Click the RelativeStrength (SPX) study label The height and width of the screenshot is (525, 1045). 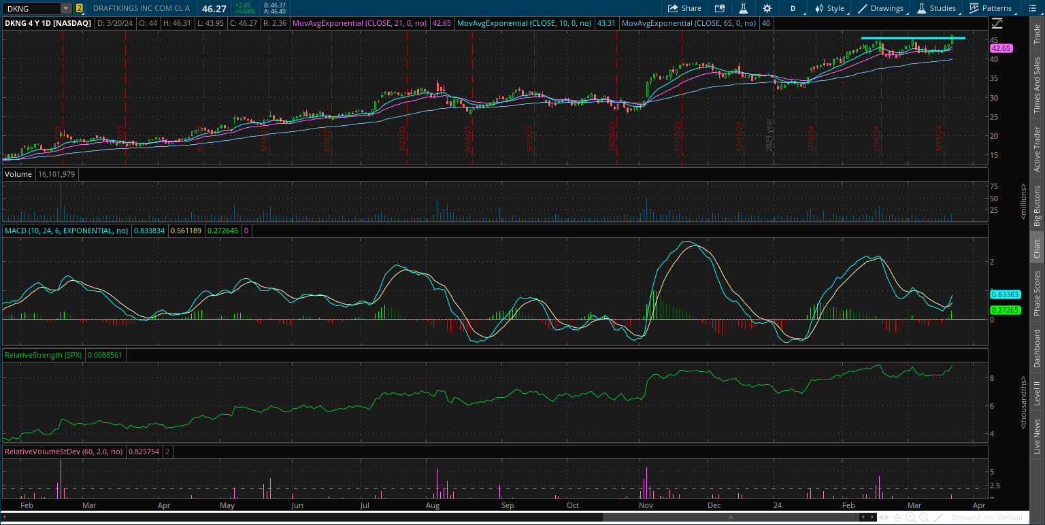44,355
